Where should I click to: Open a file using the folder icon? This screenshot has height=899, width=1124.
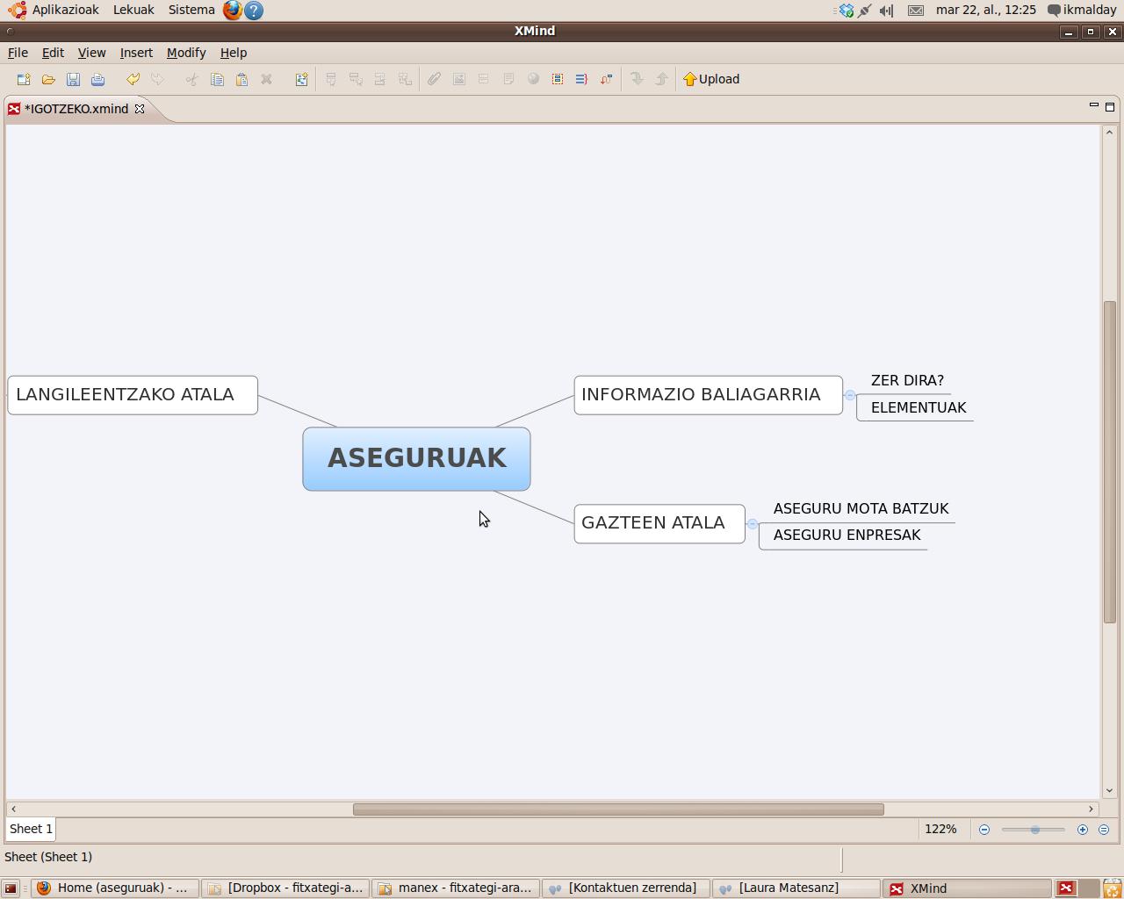(48, 79)
